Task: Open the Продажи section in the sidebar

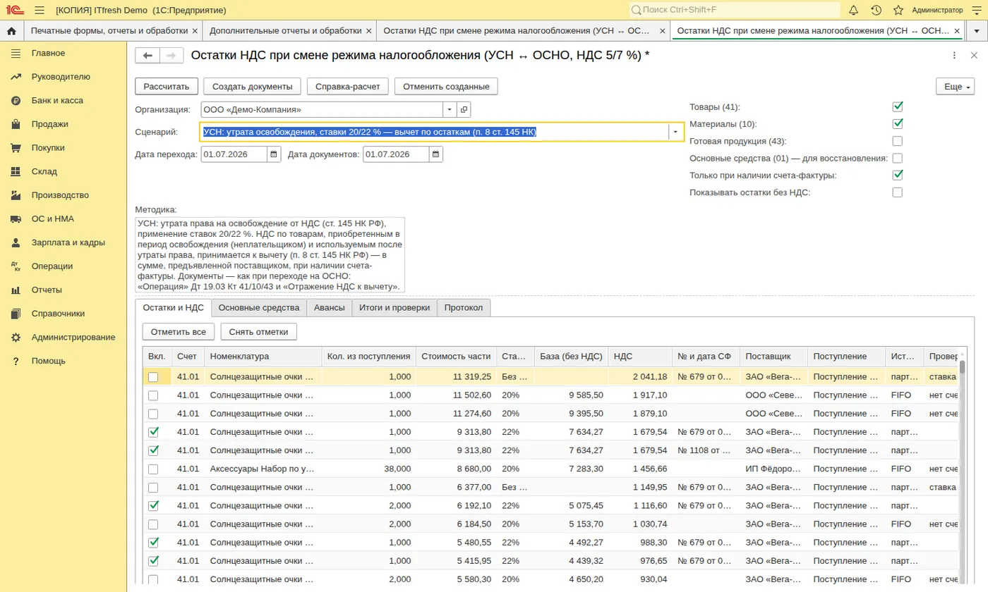Action: coord(49,124)
